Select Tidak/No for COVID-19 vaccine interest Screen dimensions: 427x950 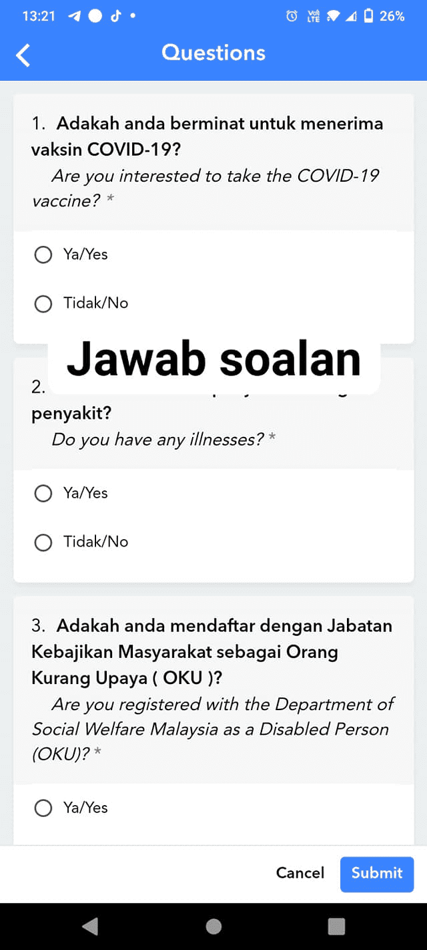tap(43, 304)
